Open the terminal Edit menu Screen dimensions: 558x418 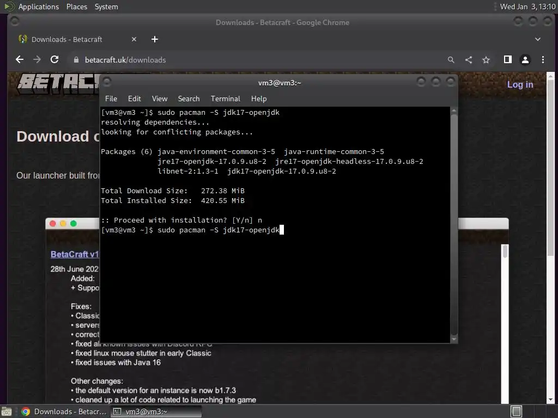point(135,99)
